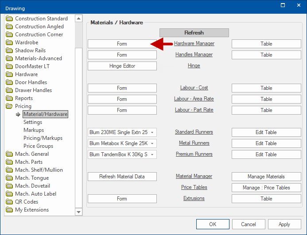The height and width of the screenshot is (235, 307).
Task: Click the QR Codes folder icon
Action: [9, 202]
